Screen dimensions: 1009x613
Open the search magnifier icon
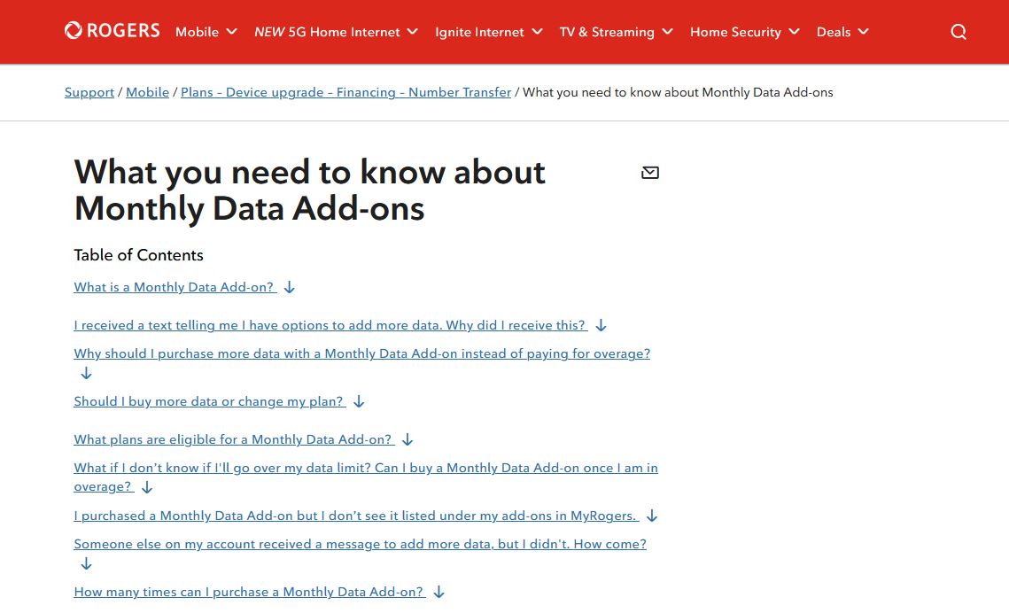(x=958, y=31)
